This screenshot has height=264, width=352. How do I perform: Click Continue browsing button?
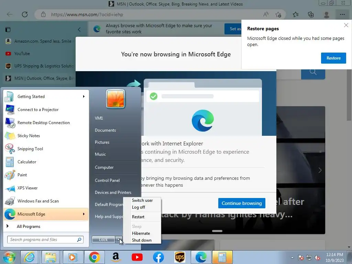[x=242, y=203]
